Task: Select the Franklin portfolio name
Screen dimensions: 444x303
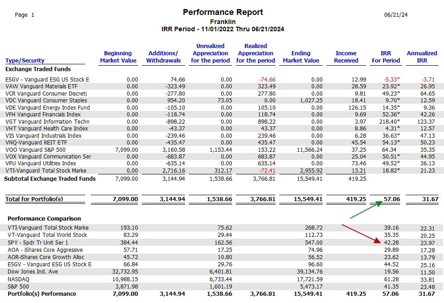Action: coord(223,22)
